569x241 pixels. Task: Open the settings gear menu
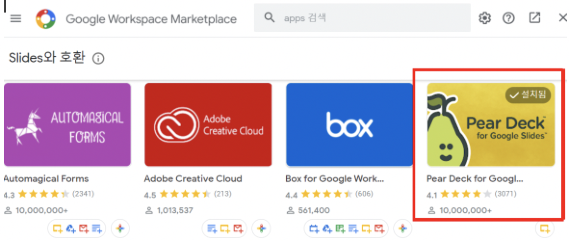(484, 18)
